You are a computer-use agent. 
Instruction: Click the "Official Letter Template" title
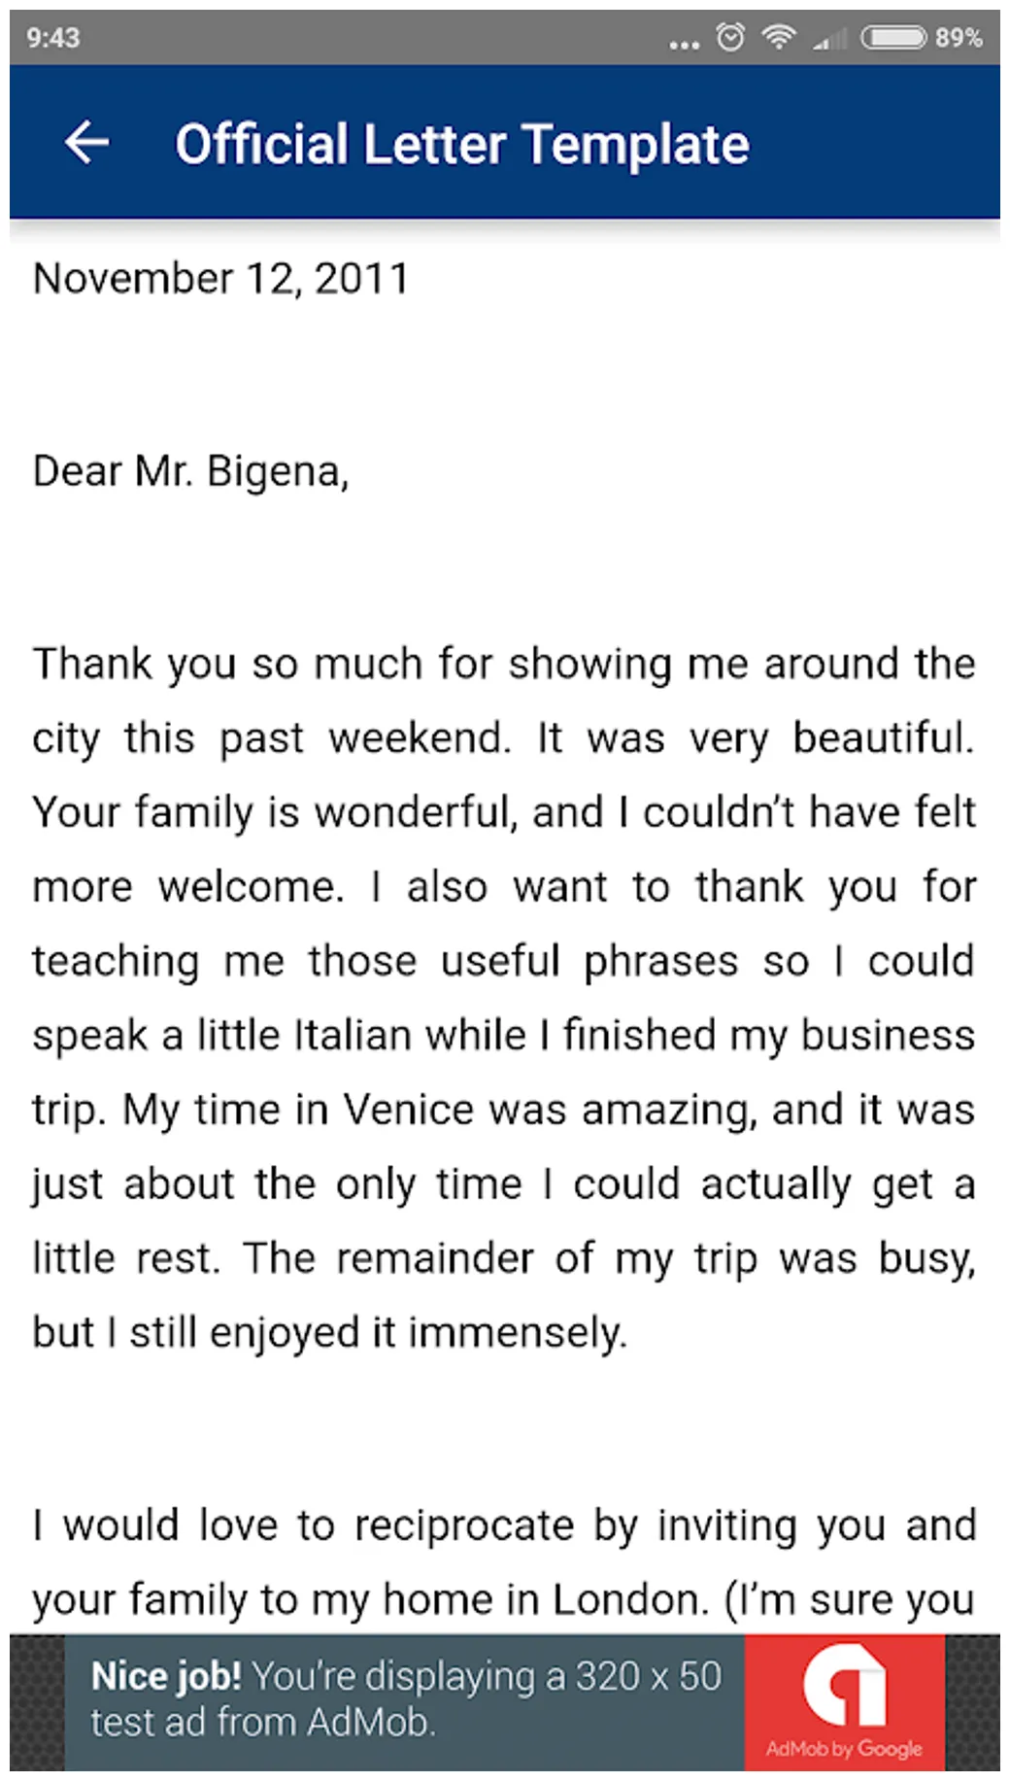(462, 145)
